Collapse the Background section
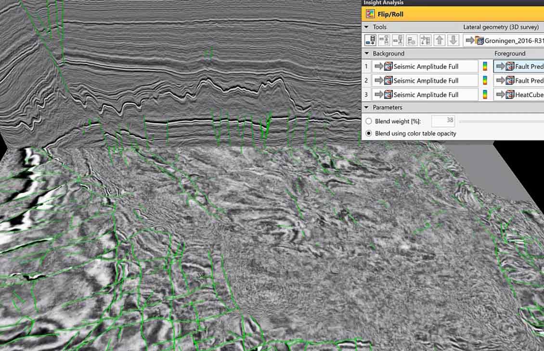Viewport: 544px width, 351px height. tap(366, 53)
